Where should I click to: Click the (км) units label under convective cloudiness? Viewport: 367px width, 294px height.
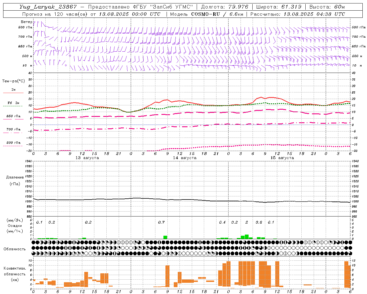15,280
